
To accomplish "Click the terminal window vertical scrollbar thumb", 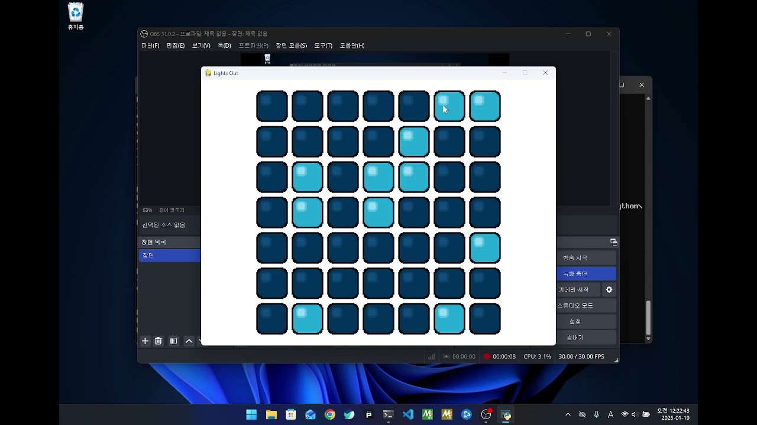I will pos(648,318).
